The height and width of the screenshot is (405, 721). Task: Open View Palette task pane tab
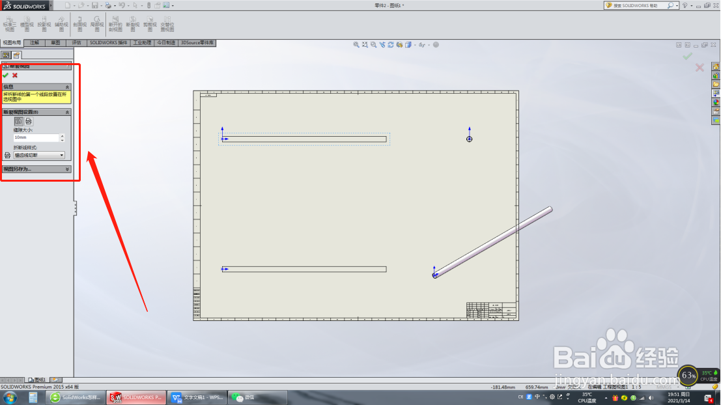click(x=716, y=93)
